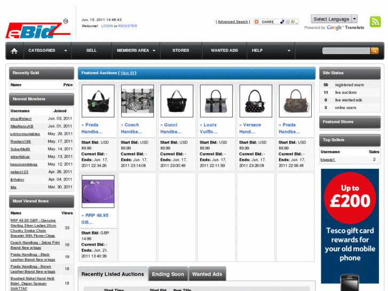The image size is (388, 291).
Task: Switch to the Ending Soon tab
Action: [168, 274]
